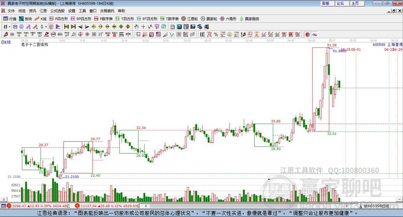Screen dimensions: 403x217
Task: Open the 设置 menu
Action: point(72,11)
